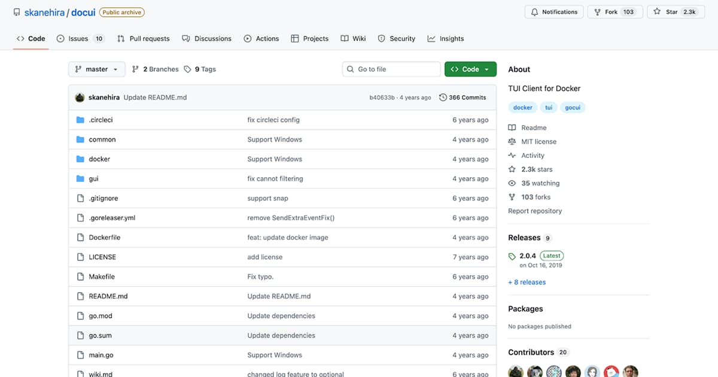Open the Pull requests tab
This screenshot has height=377, width=718.
click(143, 39)
